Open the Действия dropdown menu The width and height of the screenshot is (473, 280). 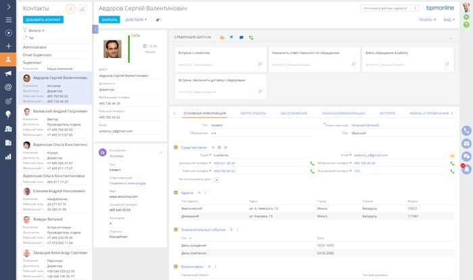tap(136, 20)
